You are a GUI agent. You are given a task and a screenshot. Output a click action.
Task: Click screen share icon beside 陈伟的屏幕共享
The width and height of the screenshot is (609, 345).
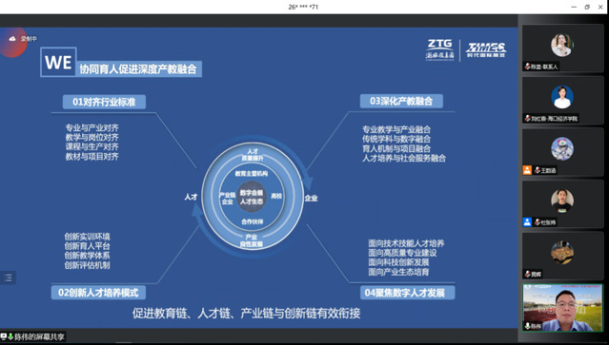4,336
